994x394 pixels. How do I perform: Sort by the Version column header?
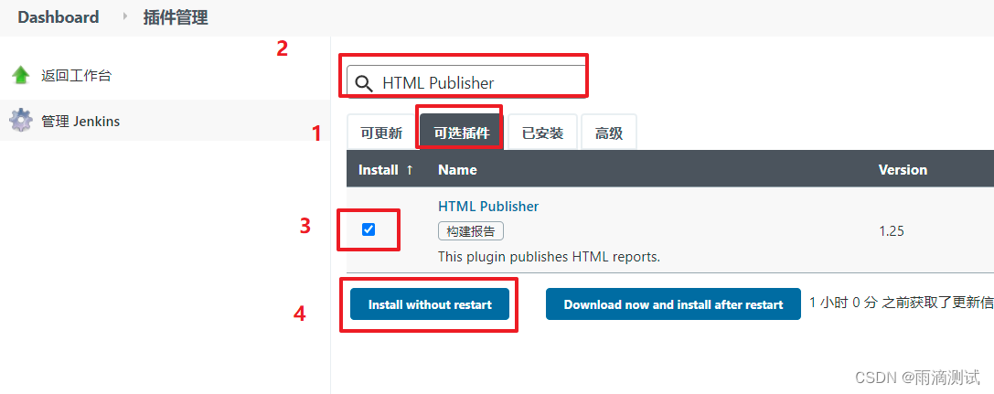(x=903, y=170)
